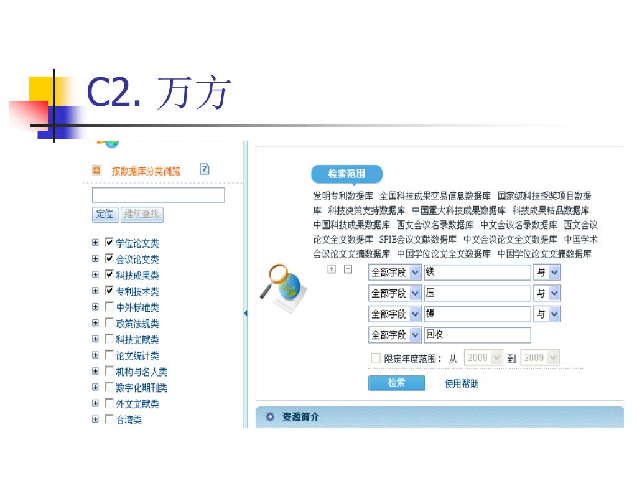
Task: Expand the 科技成果类 tree node
Action: pos(95,274)
